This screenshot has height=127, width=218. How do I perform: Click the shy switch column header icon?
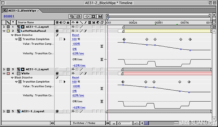73,22
